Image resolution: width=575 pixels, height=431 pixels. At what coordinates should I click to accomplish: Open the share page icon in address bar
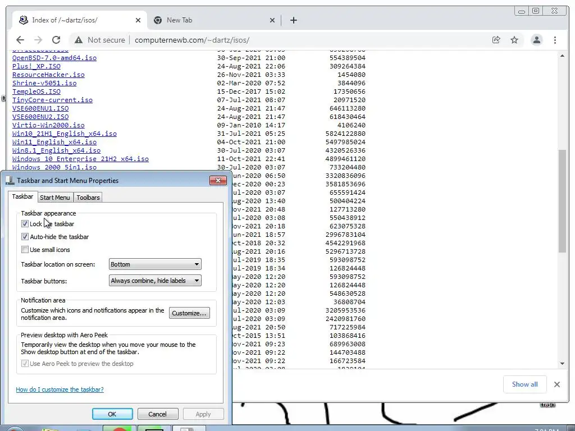point(496,40)
